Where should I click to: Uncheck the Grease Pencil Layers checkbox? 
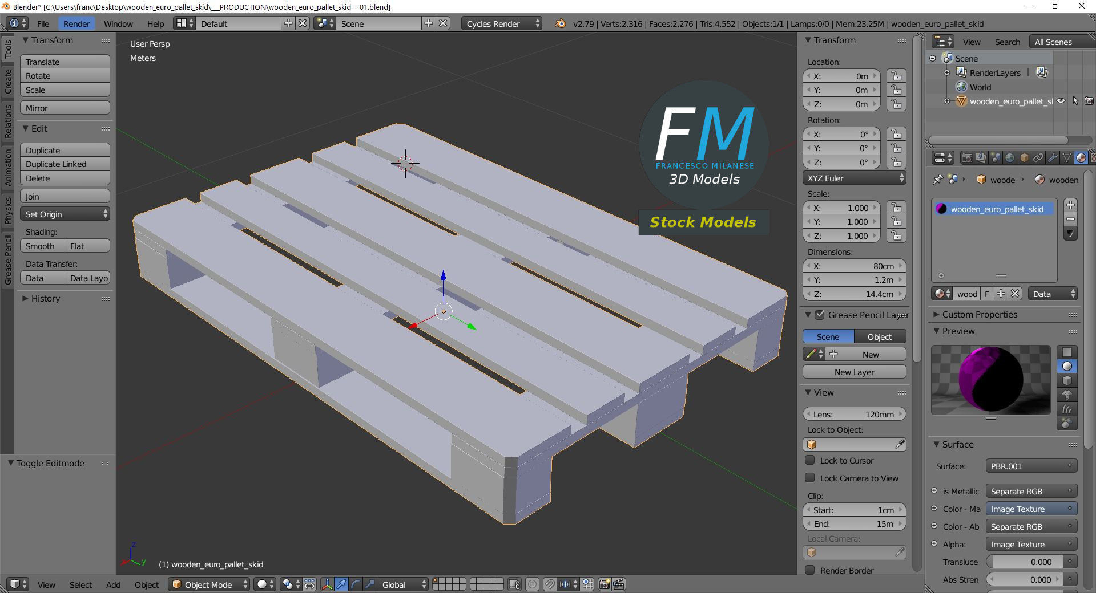point(820,315)
